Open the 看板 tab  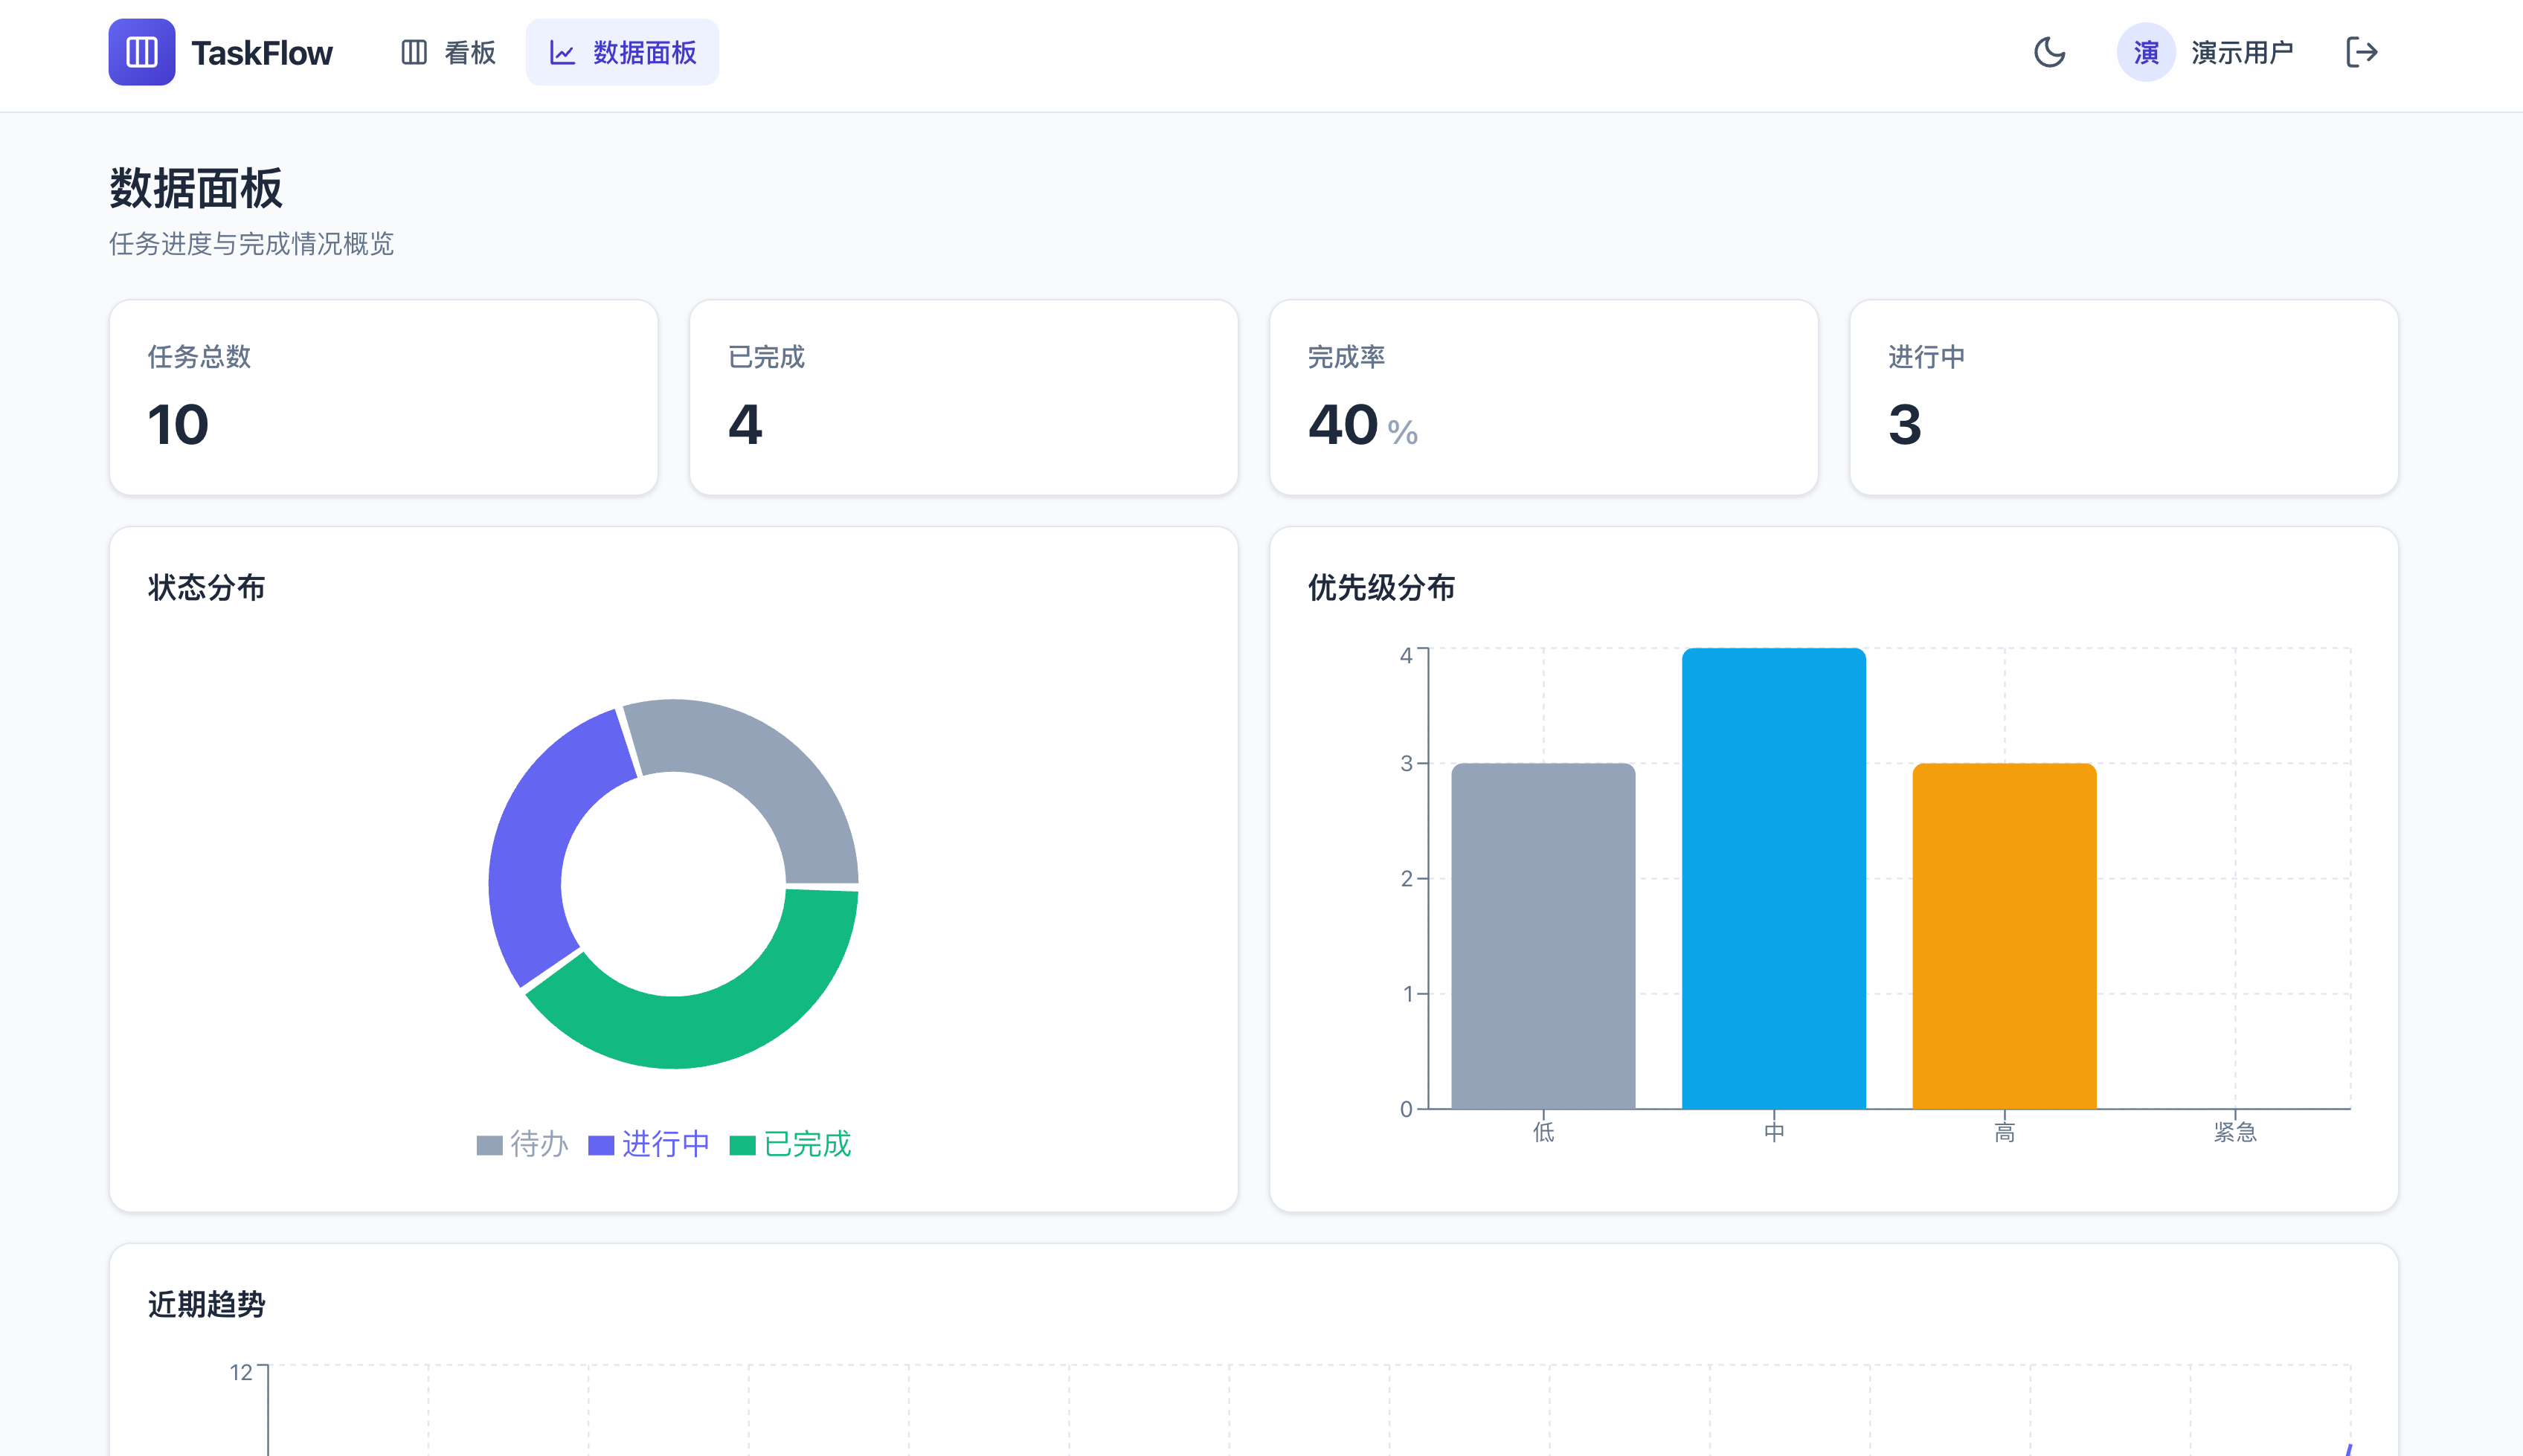[x=448, y=52]
